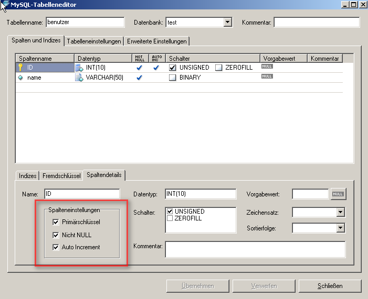Click the Name field containing ID
The image size is (368, 299).
[x=82, y=194]
